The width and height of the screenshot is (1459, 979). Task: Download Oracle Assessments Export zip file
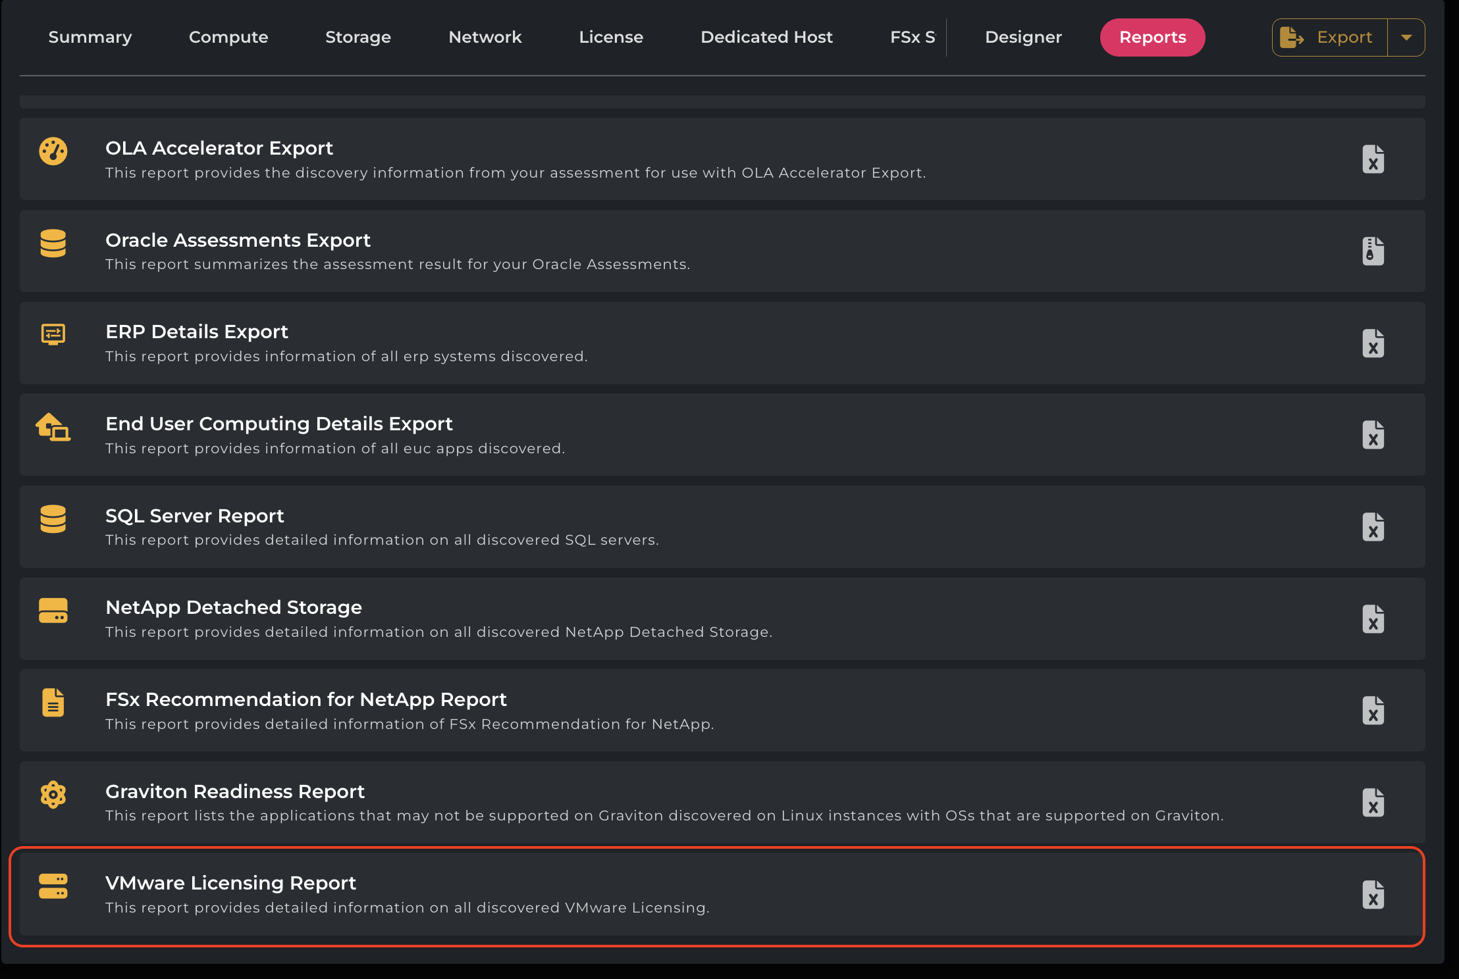coord(1373,251)
